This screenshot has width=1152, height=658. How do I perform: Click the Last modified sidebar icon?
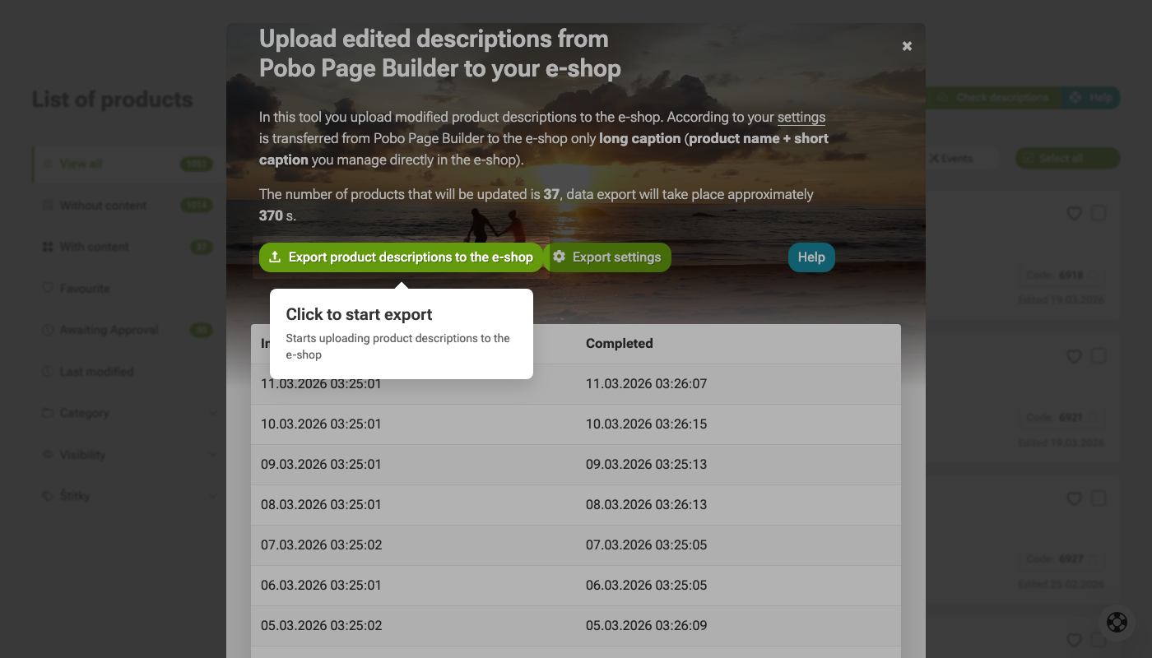pos(49,371)
